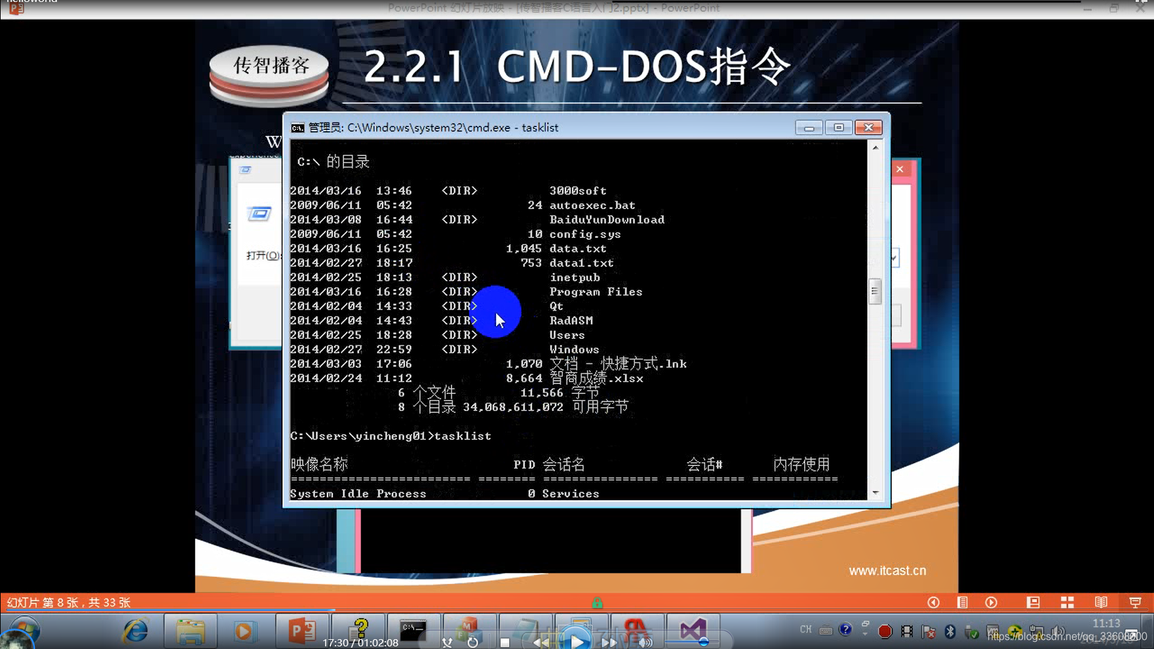Image resolution: width=1154 pixels, height=649 pixels.
Task: Adjust the player volume slider
Action: pos(703,642)
